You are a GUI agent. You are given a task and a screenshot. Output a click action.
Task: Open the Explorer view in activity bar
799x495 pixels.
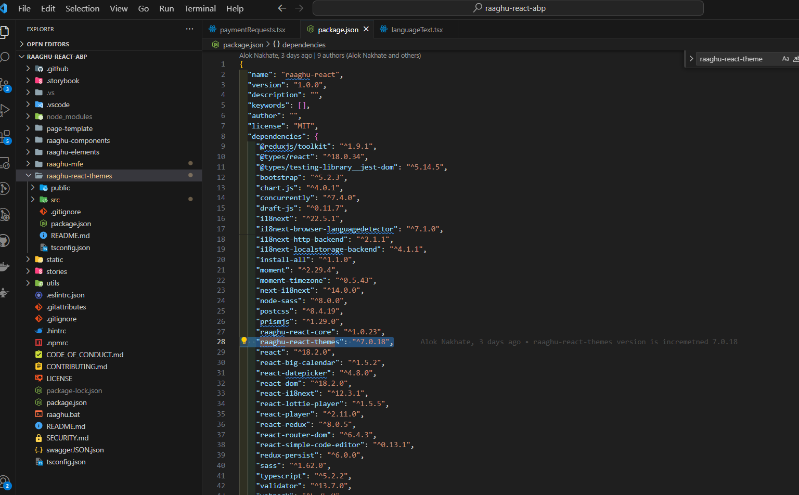(4, 32)
